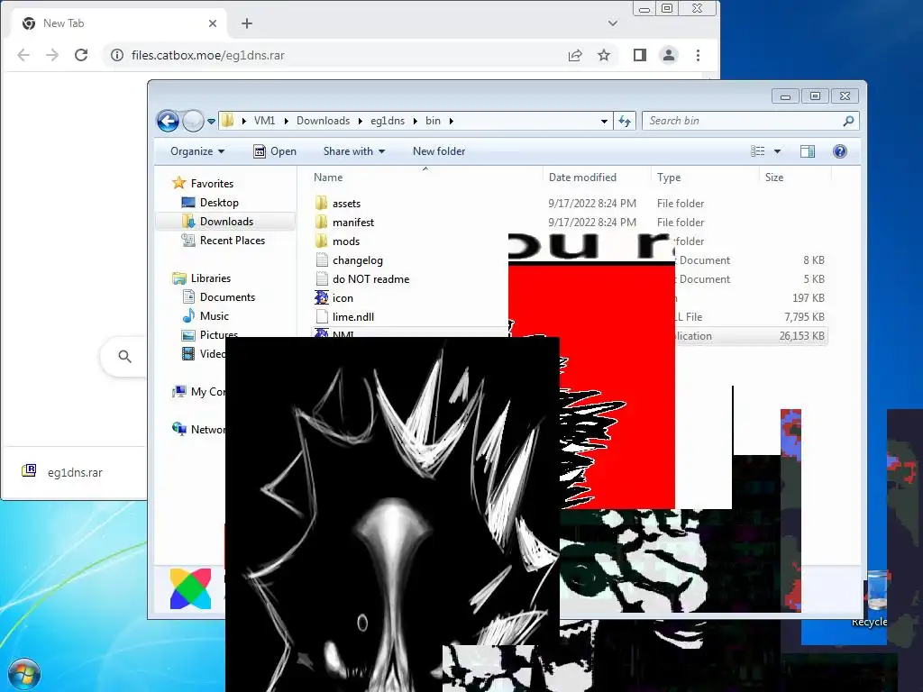
Task: Create a New folder
Action: click(x=439, y=151)
